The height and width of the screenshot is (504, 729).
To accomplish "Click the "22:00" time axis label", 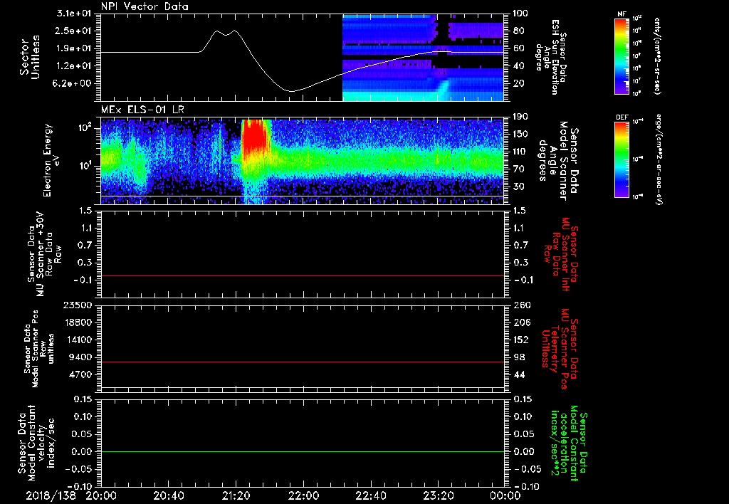I will point(303,495).
